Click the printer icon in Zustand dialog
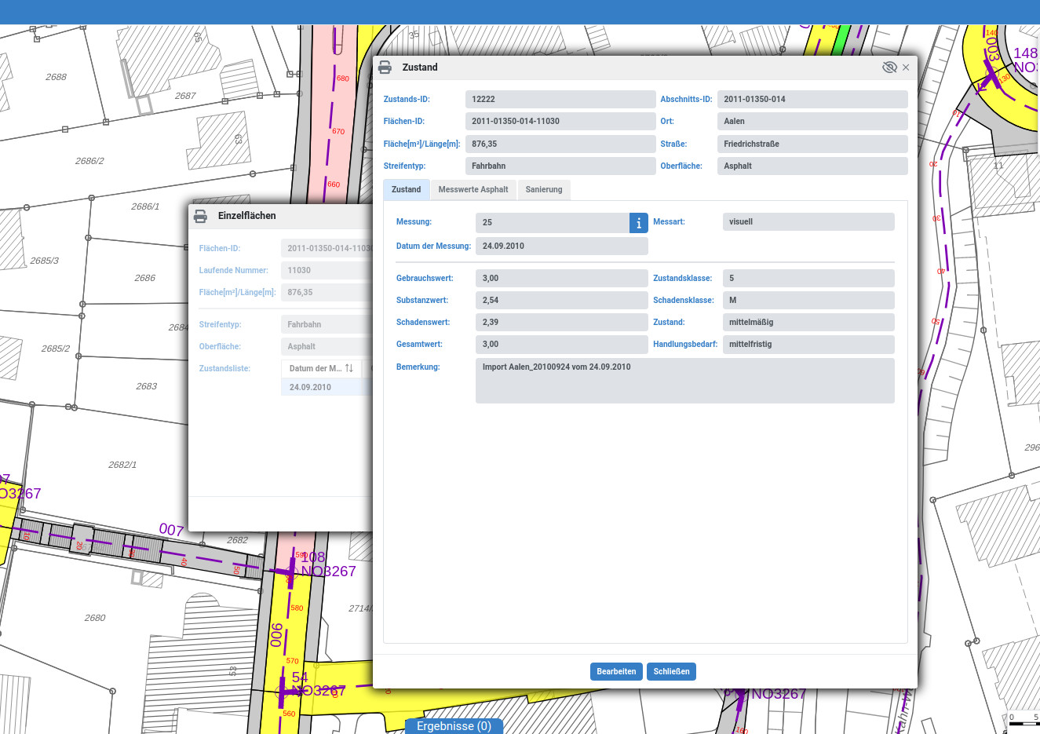This screenshot has width=1040, height=734. click(x=385, y=68)
